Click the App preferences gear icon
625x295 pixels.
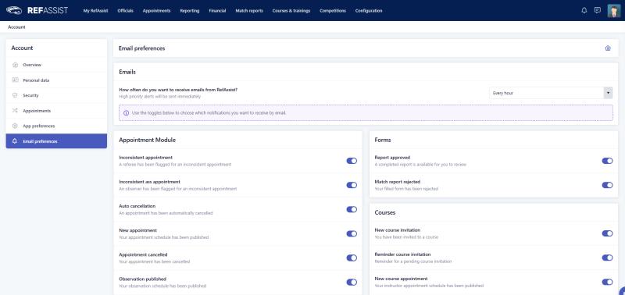tap(15, 126)
